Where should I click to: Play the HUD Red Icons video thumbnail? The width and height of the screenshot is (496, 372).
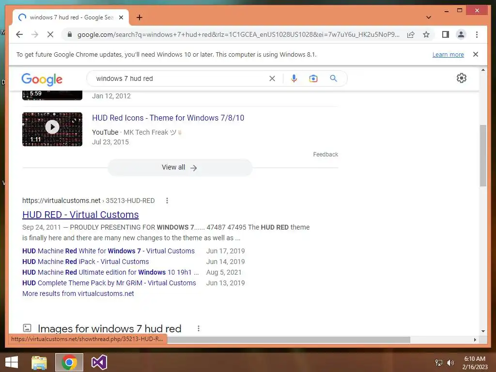point(52,129)
